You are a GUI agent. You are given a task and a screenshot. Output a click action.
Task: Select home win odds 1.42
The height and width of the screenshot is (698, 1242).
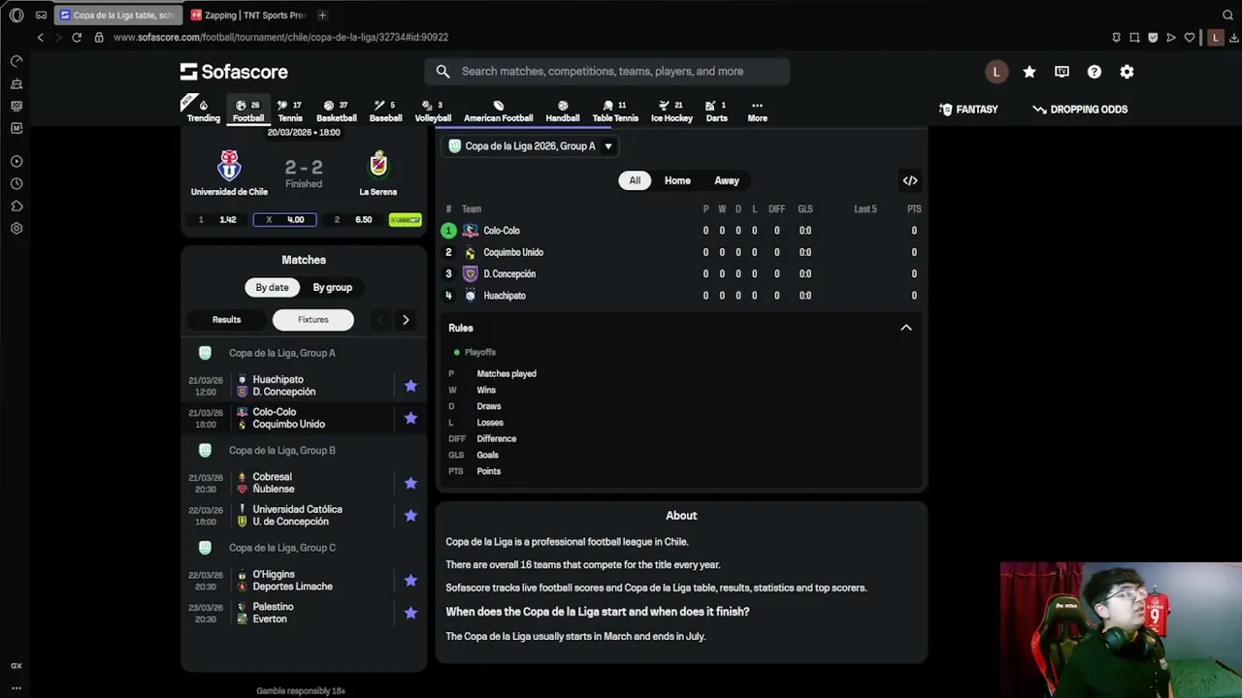pos(217,220)
